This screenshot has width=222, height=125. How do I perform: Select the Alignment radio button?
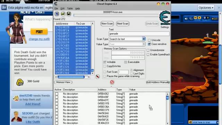(131, 70)
